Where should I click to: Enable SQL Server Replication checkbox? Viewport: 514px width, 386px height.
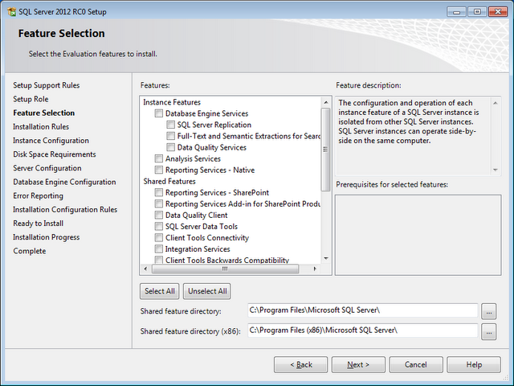coord(170,125)
